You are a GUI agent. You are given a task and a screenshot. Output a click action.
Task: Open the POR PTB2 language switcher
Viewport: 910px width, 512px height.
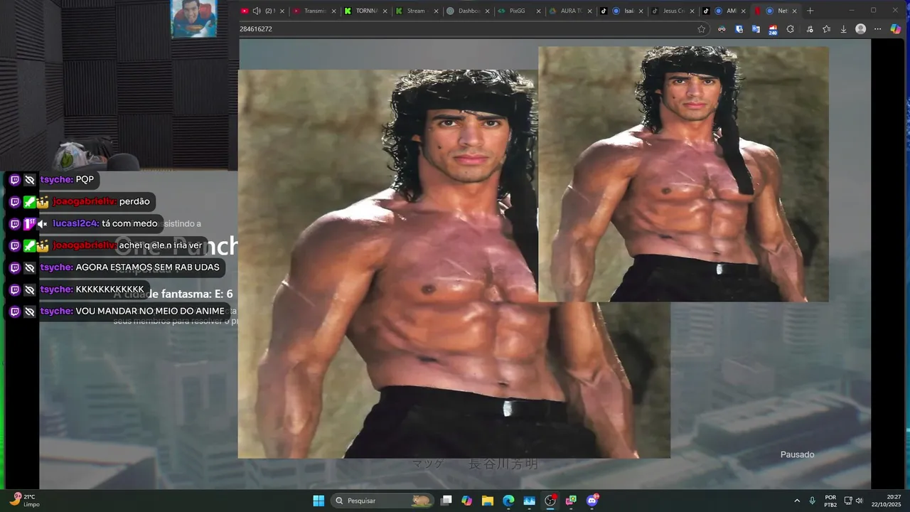830,501
